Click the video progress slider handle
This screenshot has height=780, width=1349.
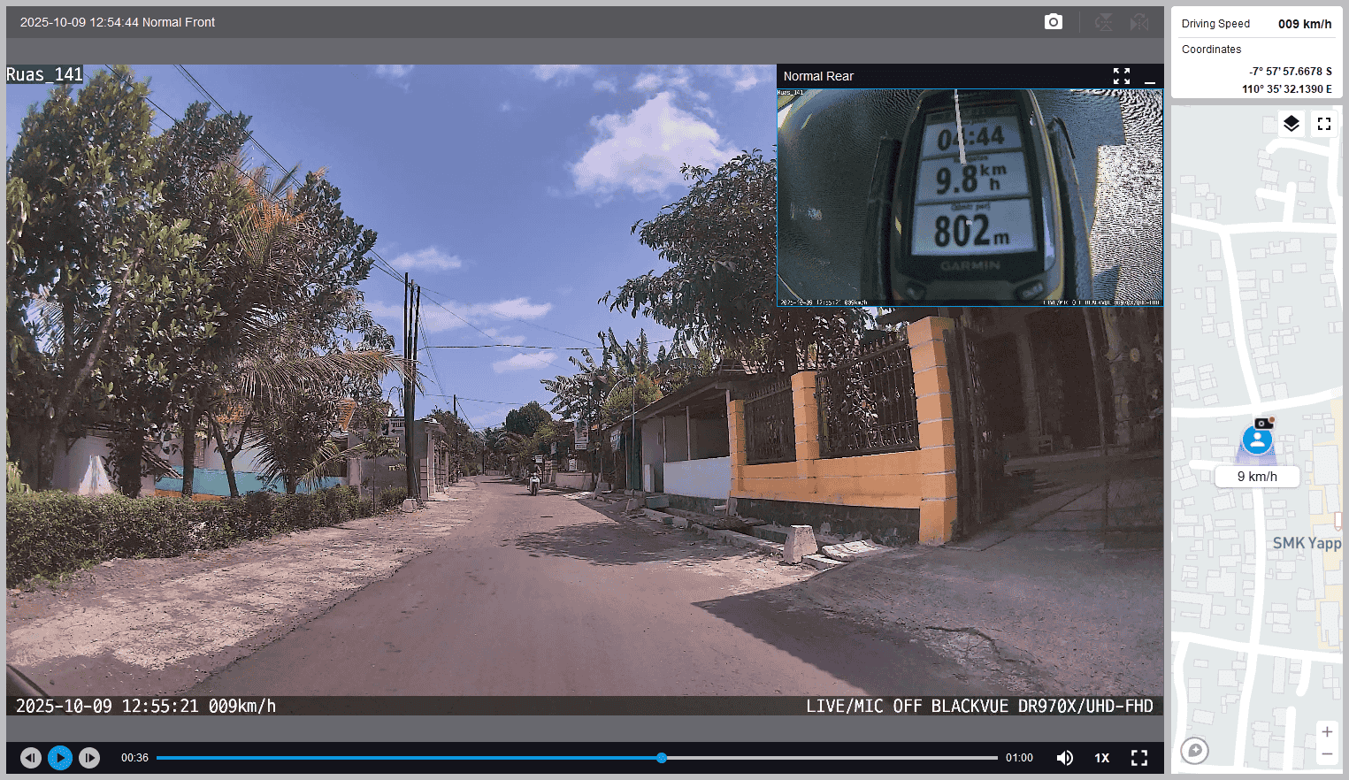(x=662, y=758)
